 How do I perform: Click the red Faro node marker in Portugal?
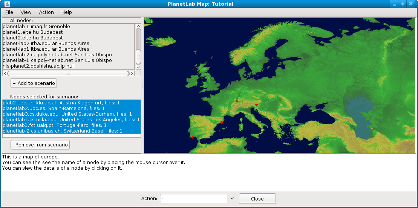click(x=192, y=137)
